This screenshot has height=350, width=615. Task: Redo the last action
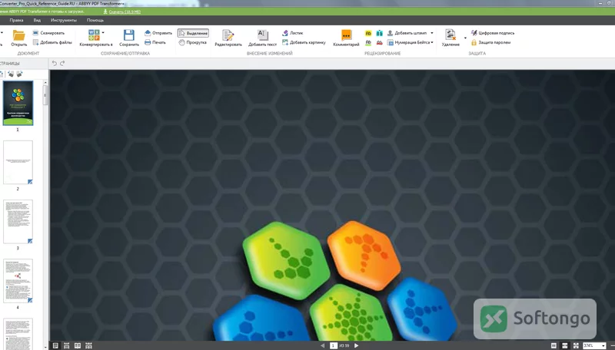click(62, 63)
